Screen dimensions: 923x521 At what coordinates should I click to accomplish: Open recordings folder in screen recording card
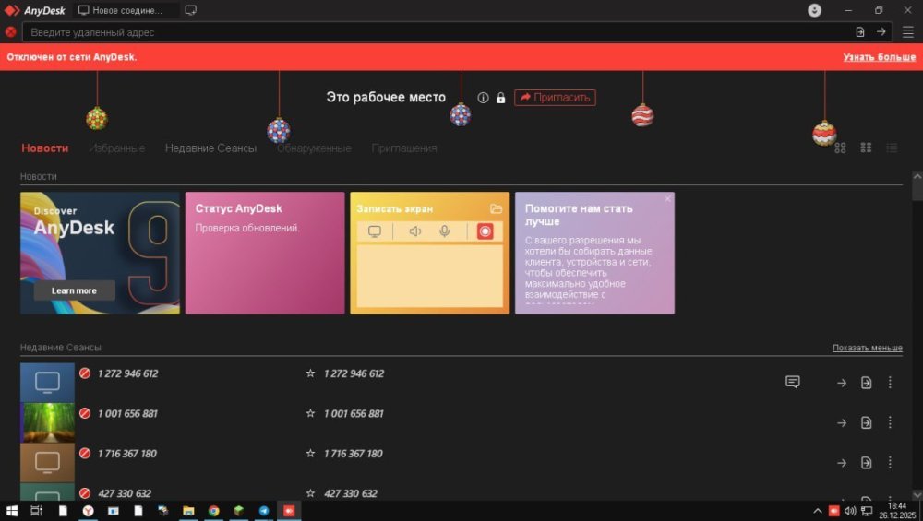(x=497, y=208)
